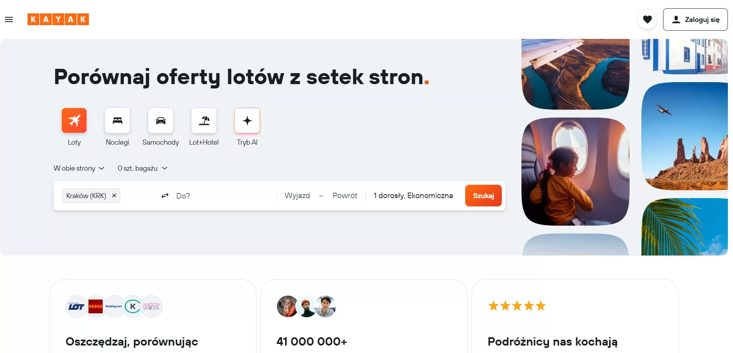
Task: Open the Powrót return date field
Action: 345,195
